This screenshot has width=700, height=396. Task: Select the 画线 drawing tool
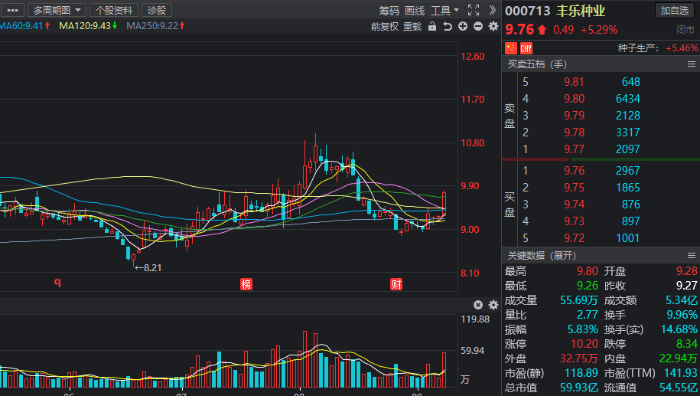(x=415, y=10)
